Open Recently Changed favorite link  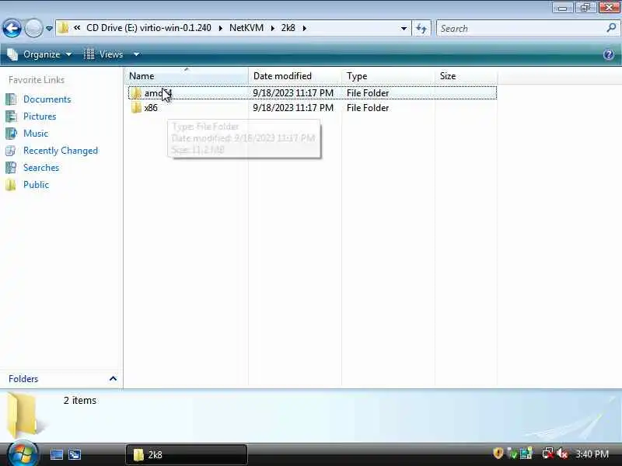coord(61,151)
